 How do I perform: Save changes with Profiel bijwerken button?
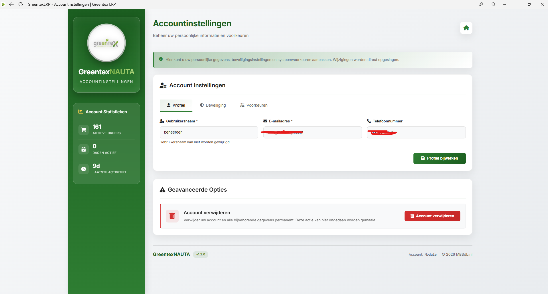(x=439, y=158)
